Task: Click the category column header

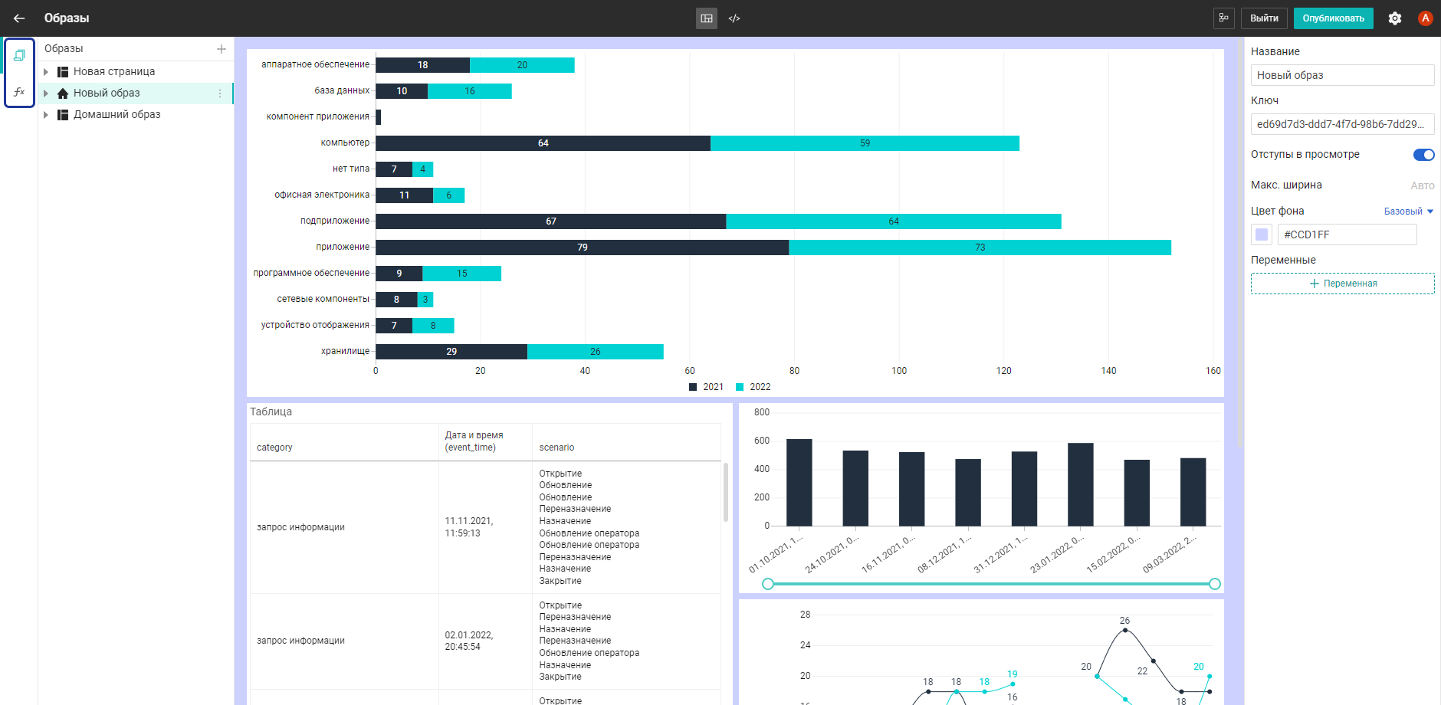Action: click(x=344, y=442)
